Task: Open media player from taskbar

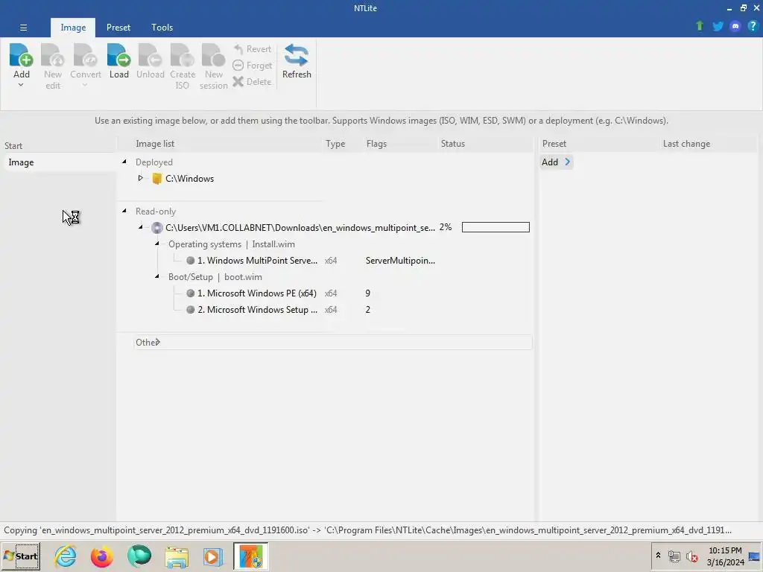Action: (212, 556)
